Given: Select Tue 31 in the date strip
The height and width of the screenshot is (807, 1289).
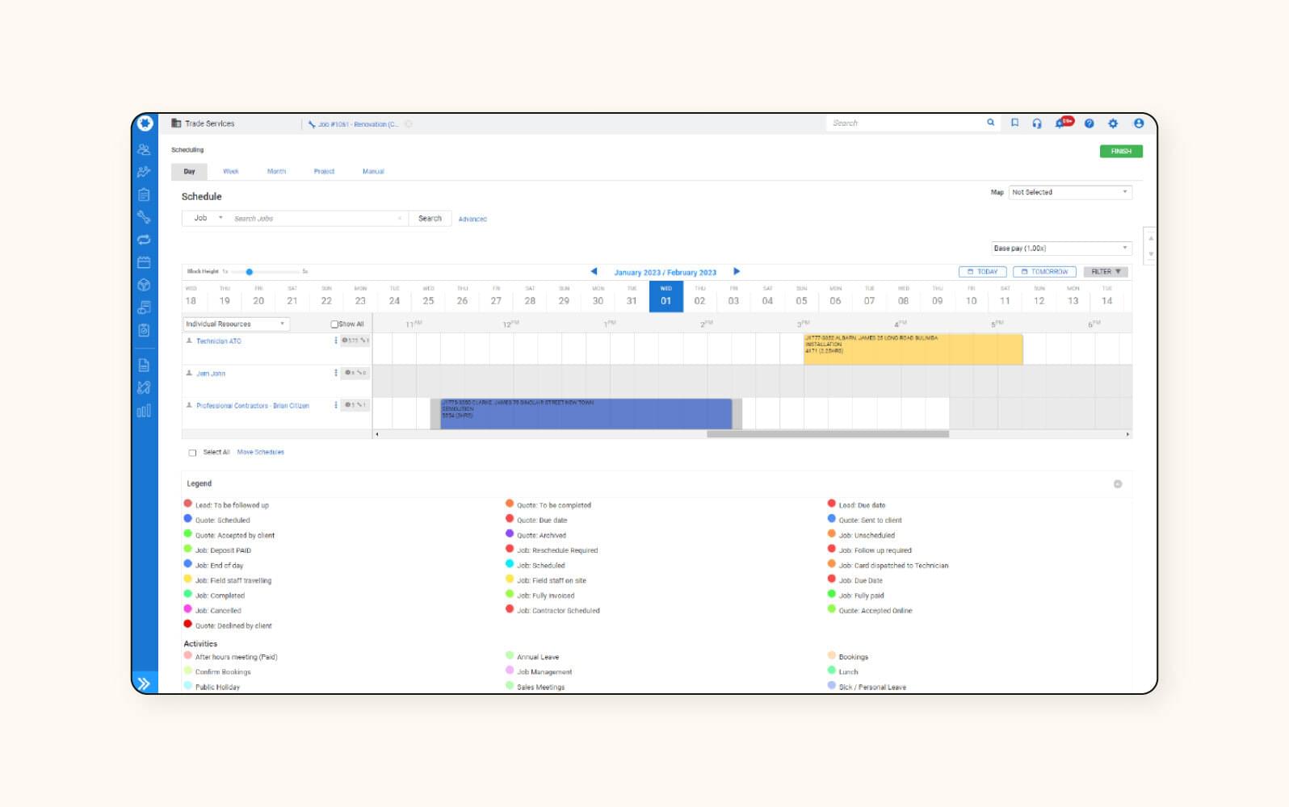Looking at the screenshot, I should coord(632,296).
